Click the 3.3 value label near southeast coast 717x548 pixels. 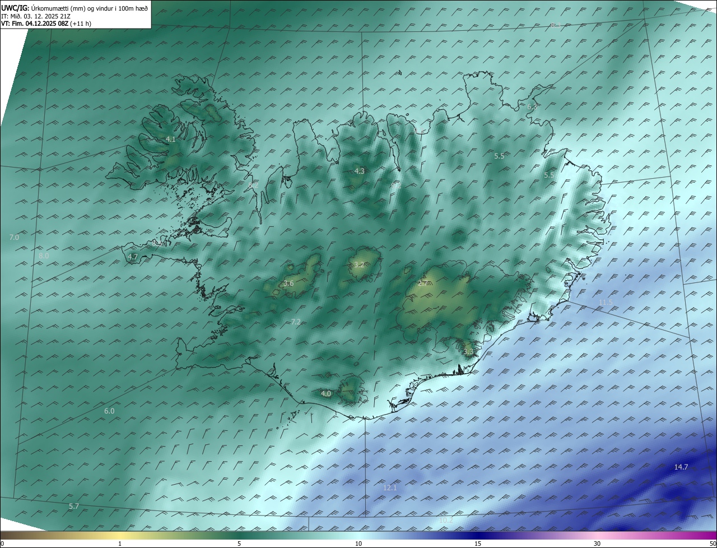coord(469,352)
